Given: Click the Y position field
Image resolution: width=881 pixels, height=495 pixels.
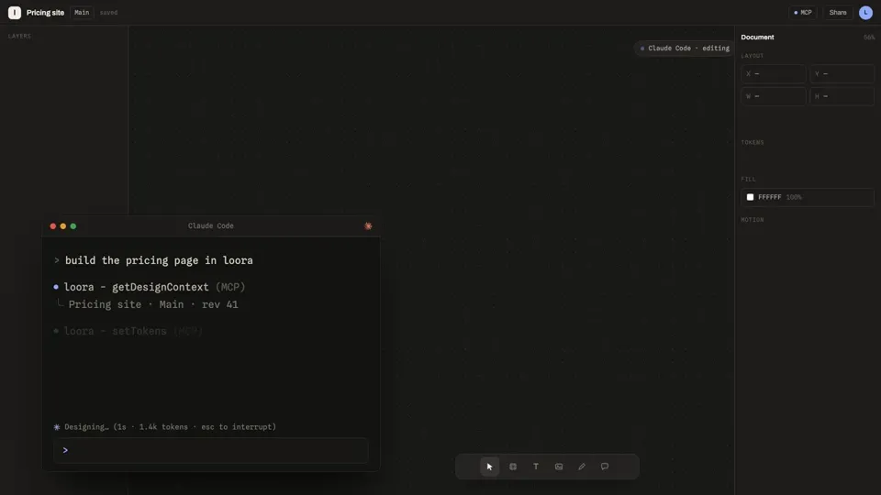Looking at the screenshot, I should (x=842, y=73).
